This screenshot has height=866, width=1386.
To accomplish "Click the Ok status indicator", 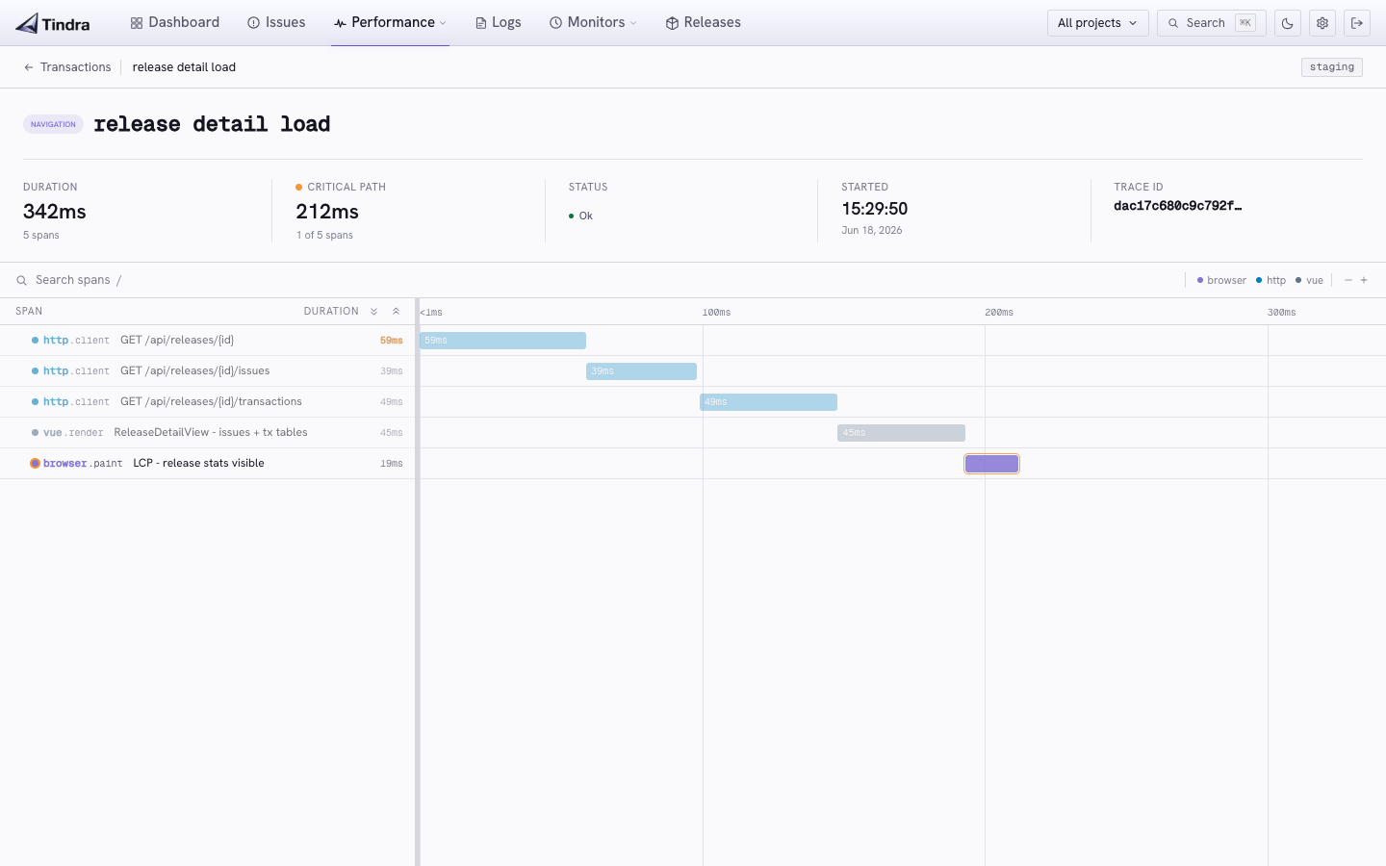I will (x=580, y=216).
